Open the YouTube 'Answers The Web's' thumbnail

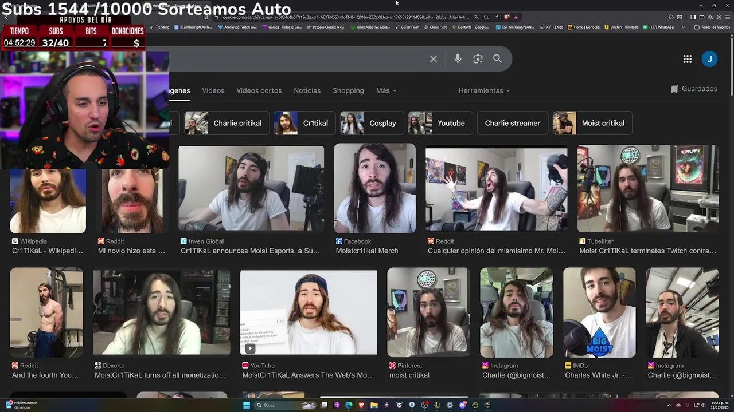(x=309, y=312)
